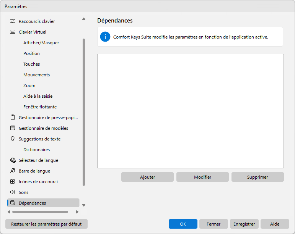Click the Paramètres window title

pos(16,6)
